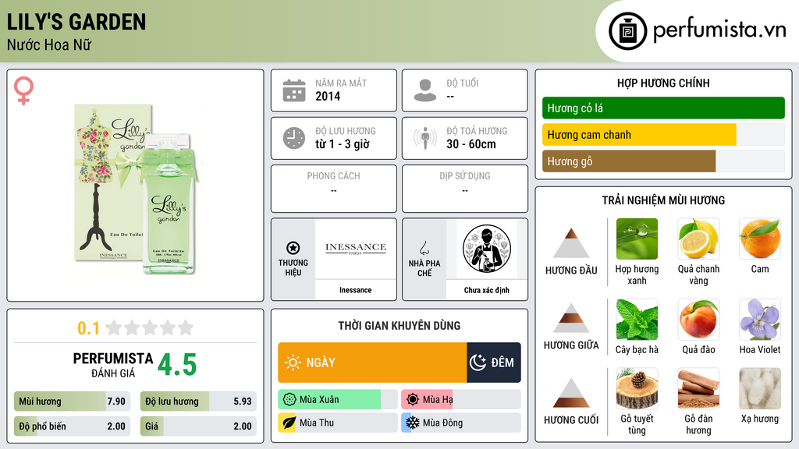Click the leaf icon for Mùa Thu

tap(289, 423)
